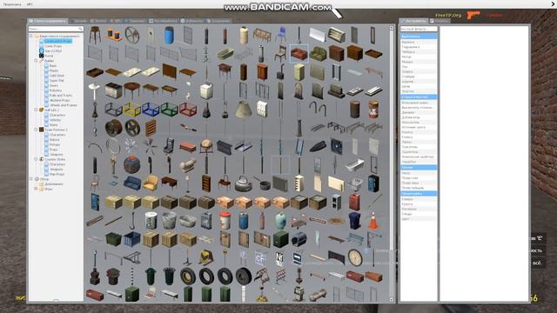
Task: Collapse the top spawnlists root node
Action: (31, 36)
